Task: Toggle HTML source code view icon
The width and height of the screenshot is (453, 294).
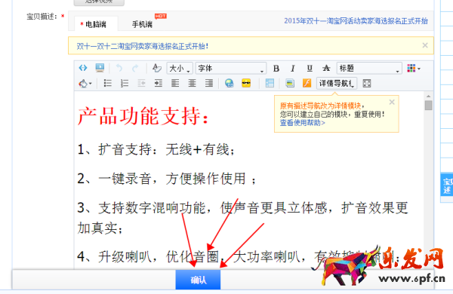Action: (x=83, y=68)
